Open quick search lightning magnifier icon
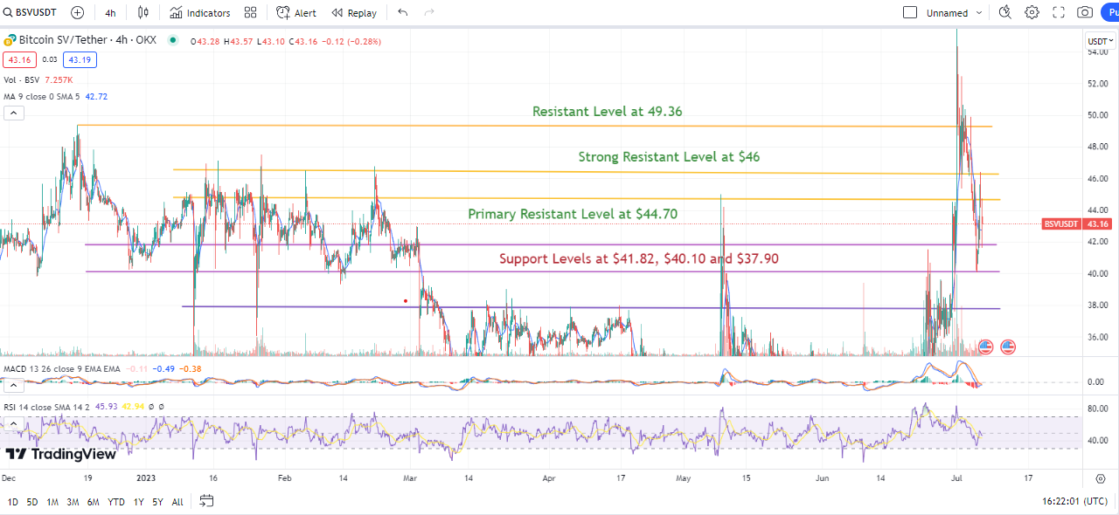Viewport: 1119px width, 515px height. [x=1004, y=12]
